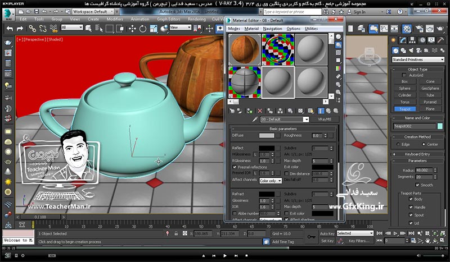Select the wood material sample sphere

click(245, 49)
